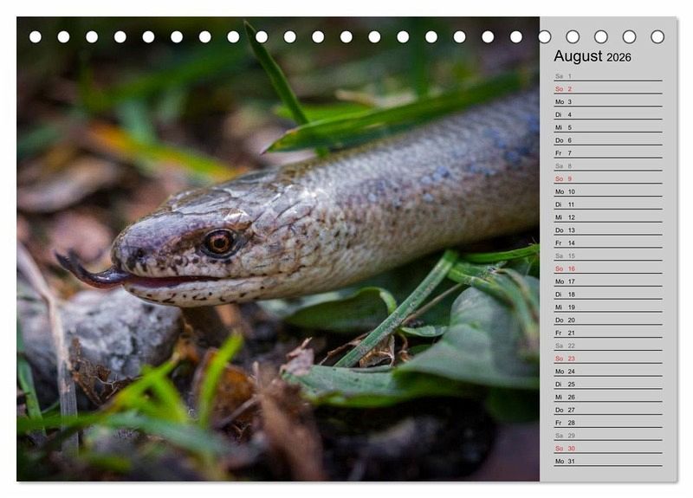Click the reptile's orange eye
693x498 pixels.
(x=218, y=242)
